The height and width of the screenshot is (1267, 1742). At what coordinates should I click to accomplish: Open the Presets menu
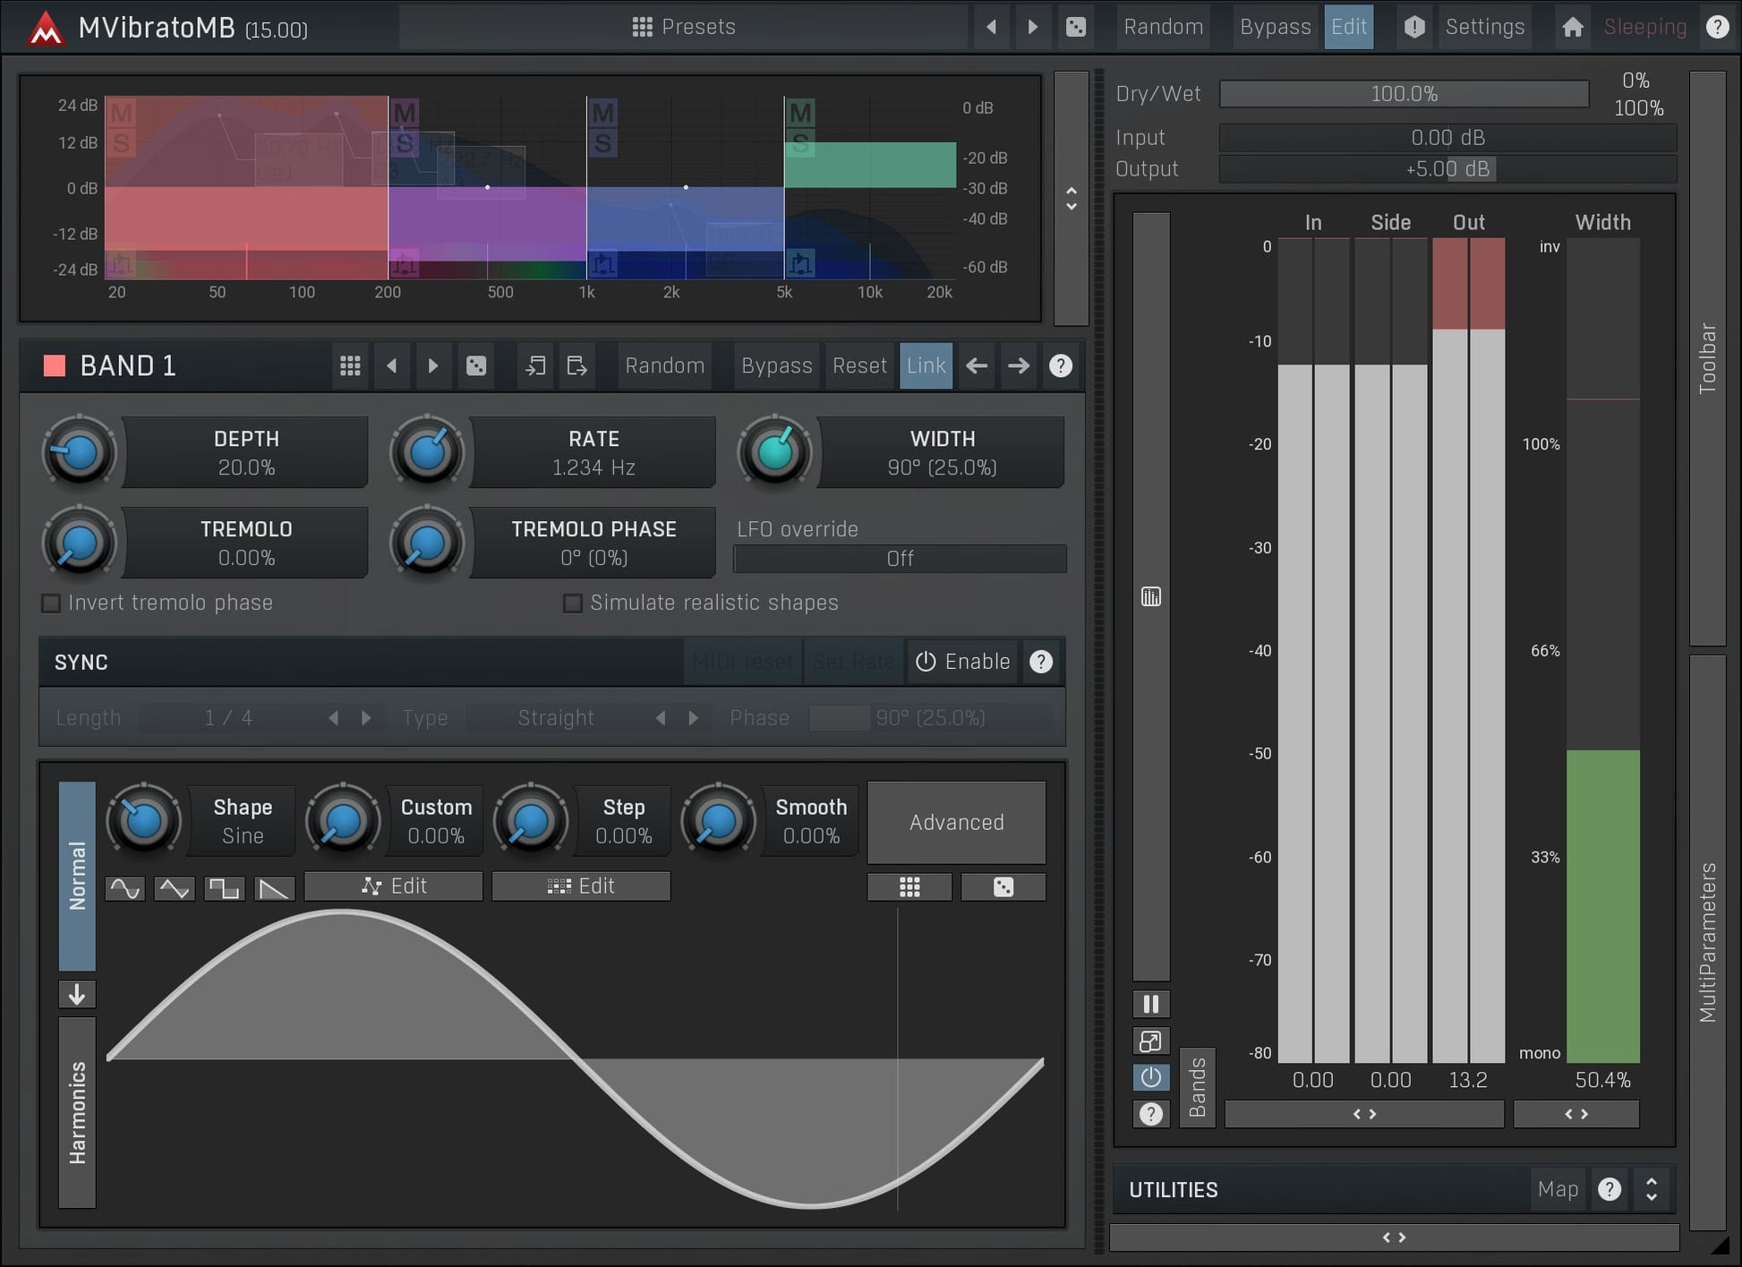tap(684, 27)
